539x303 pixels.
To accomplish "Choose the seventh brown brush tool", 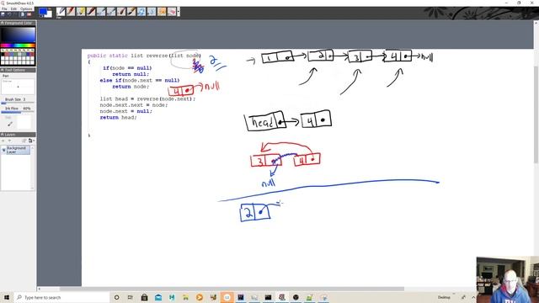I will pos(121,12).
